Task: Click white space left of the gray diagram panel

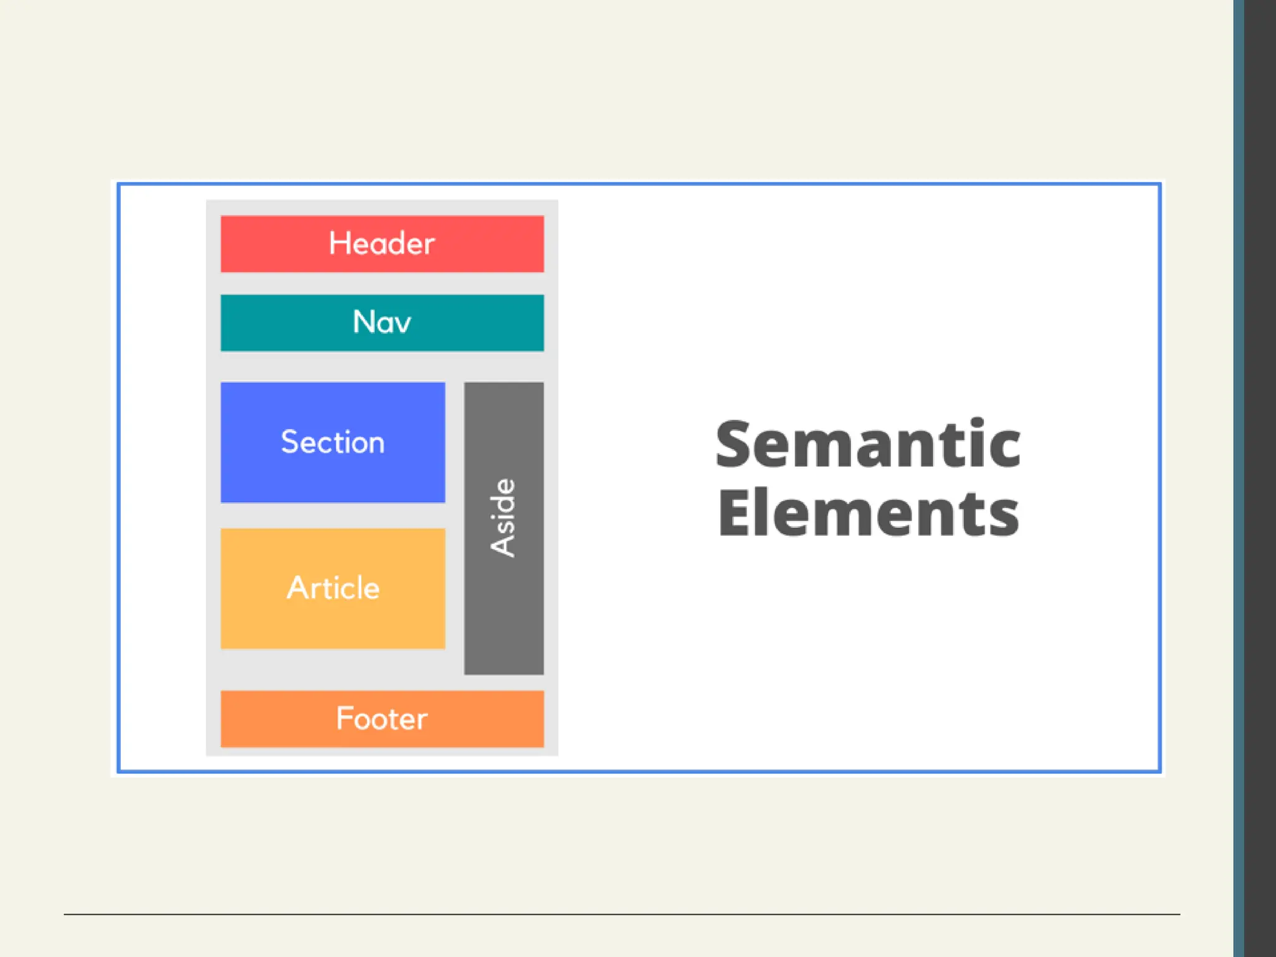Action: coord(162,478)
